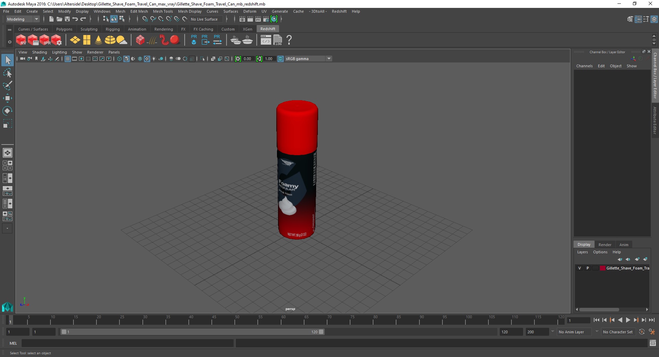Open the Mesh Tools menu
659x357 pixels.
(163, 11)
